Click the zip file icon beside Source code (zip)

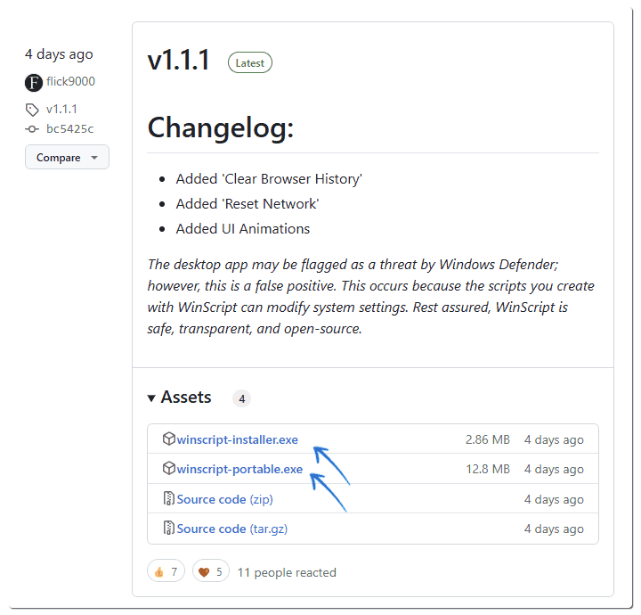[x=169, y=498]
